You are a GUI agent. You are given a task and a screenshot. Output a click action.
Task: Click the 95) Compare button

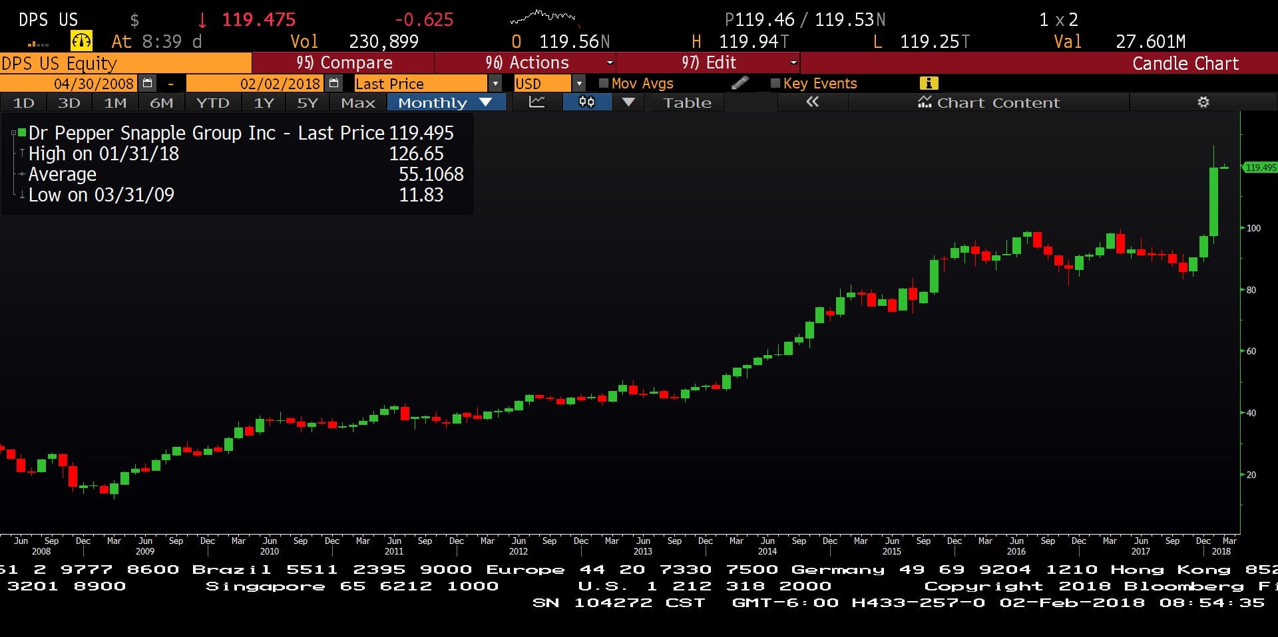tap(343, 63)
